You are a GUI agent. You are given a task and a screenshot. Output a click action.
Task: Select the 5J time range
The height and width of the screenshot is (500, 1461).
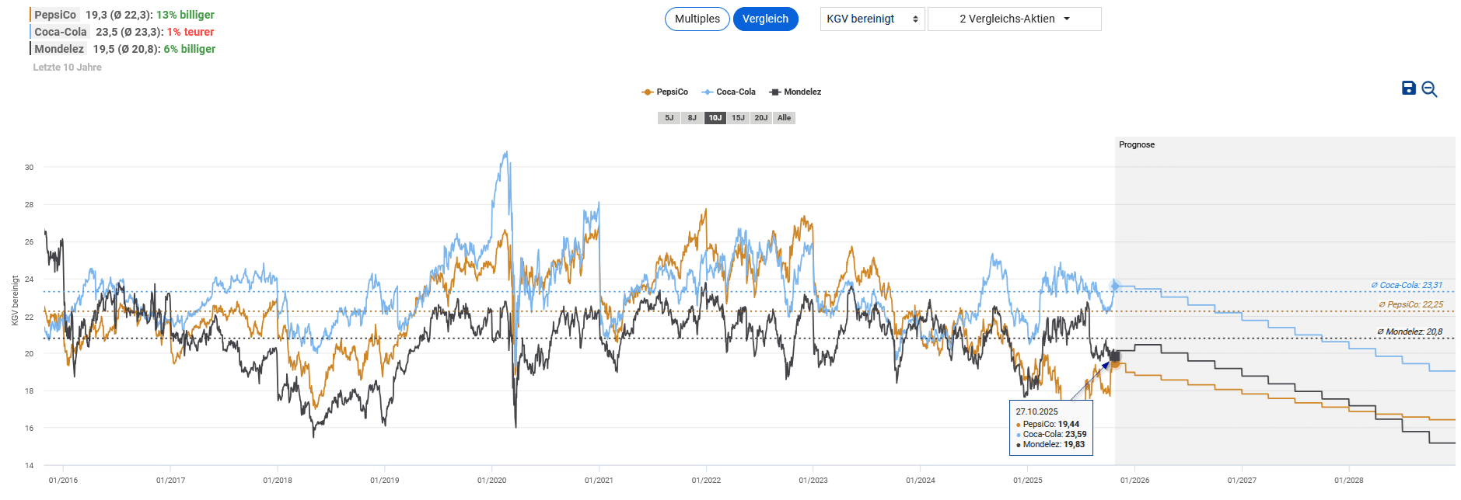coord(669,118)
